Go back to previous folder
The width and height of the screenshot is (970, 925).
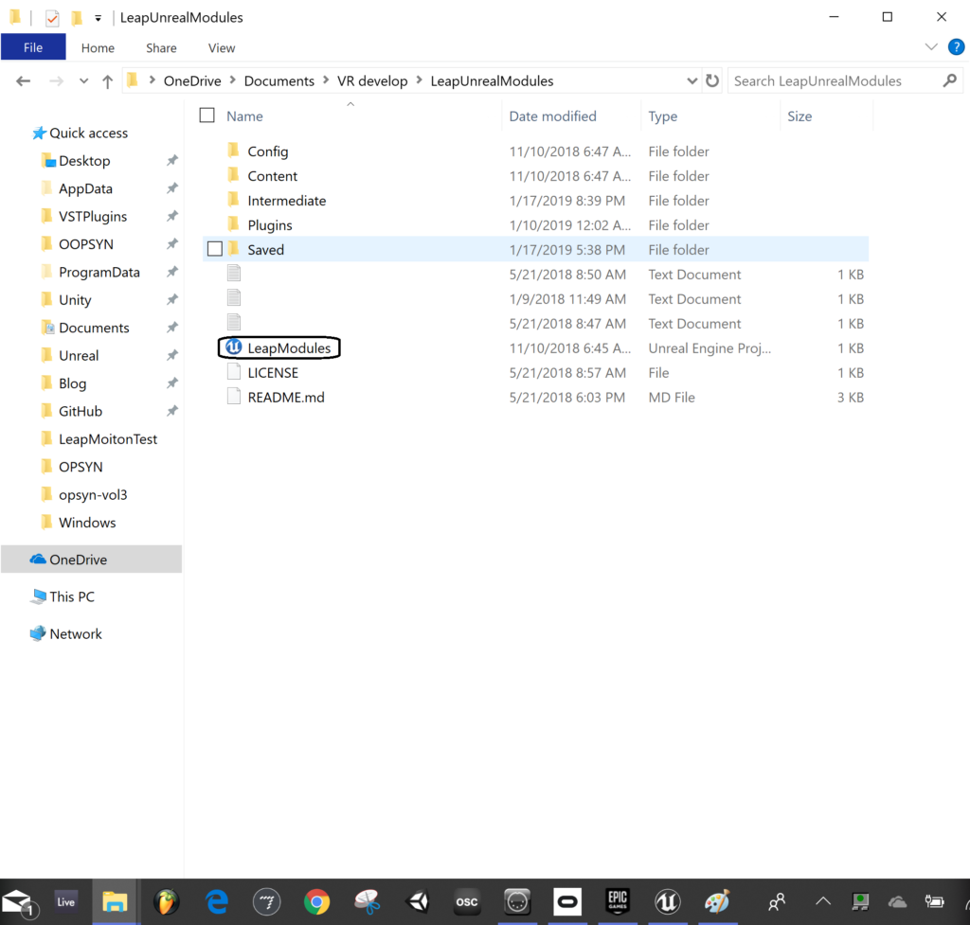[x=23, y=81]
